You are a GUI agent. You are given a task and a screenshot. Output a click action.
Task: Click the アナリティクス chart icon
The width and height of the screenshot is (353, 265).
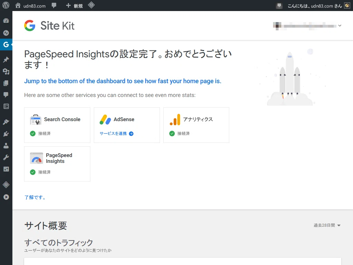175,120
